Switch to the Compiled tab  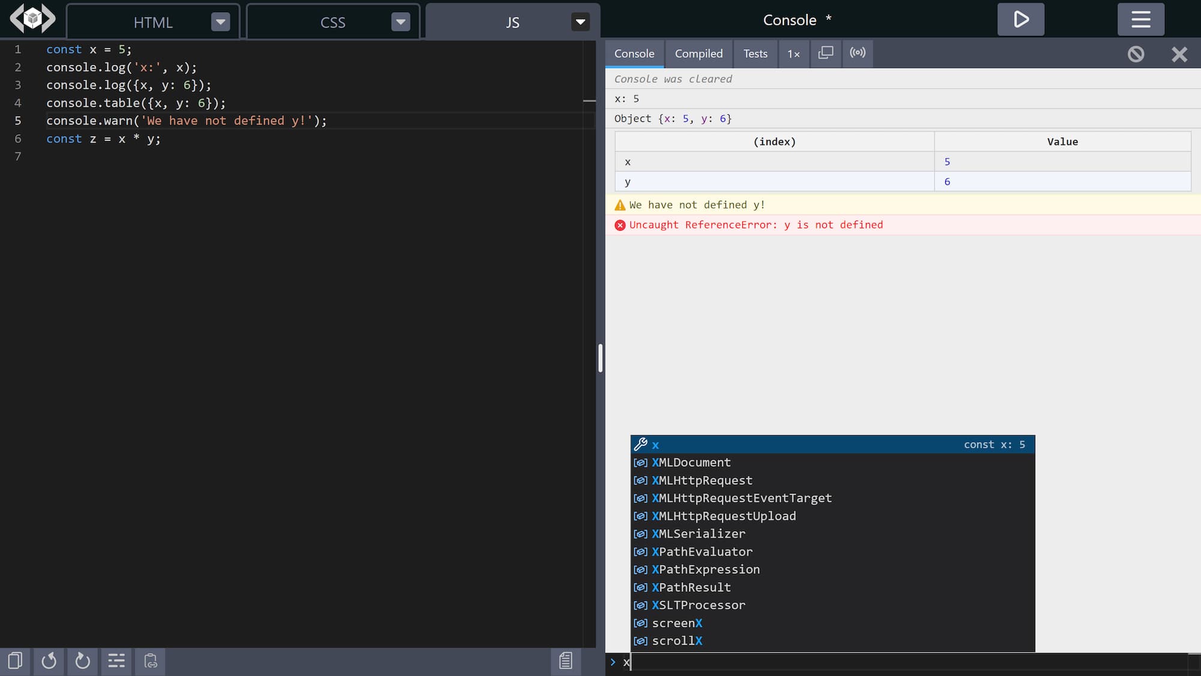tap(698, 53)
